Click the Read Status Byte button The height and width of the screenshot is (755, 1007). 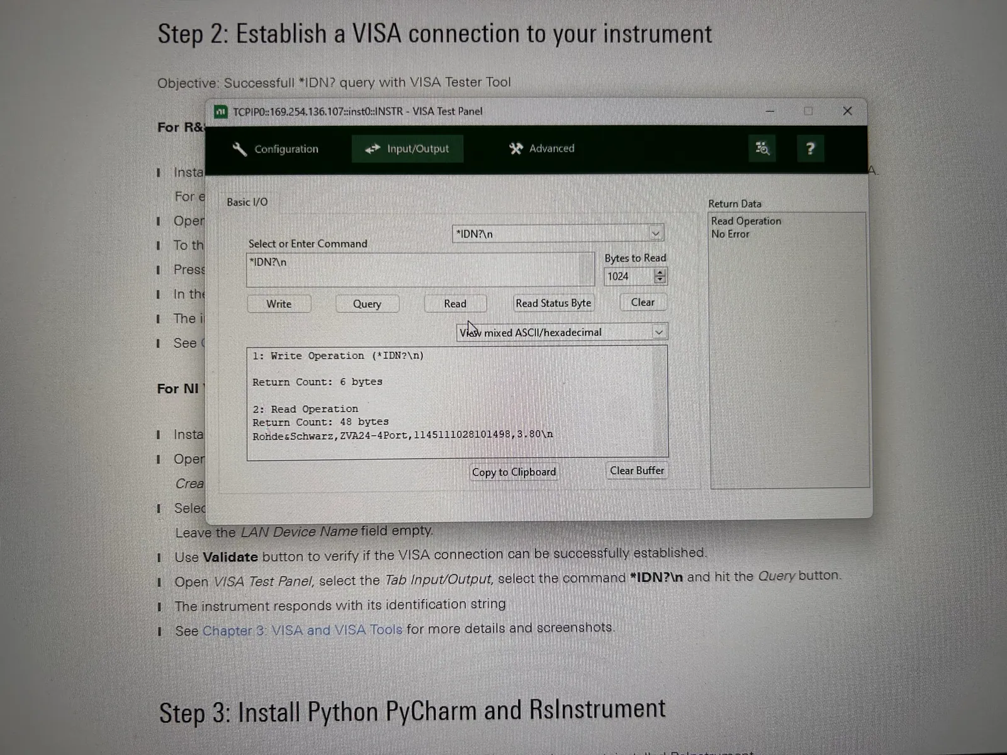pyautogui.click(x=553, y=303)
